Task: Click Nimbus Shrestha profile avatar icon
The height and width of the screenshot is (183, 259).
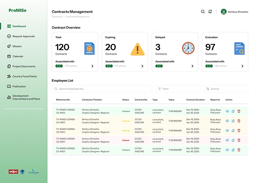Action: coord(224,12)
